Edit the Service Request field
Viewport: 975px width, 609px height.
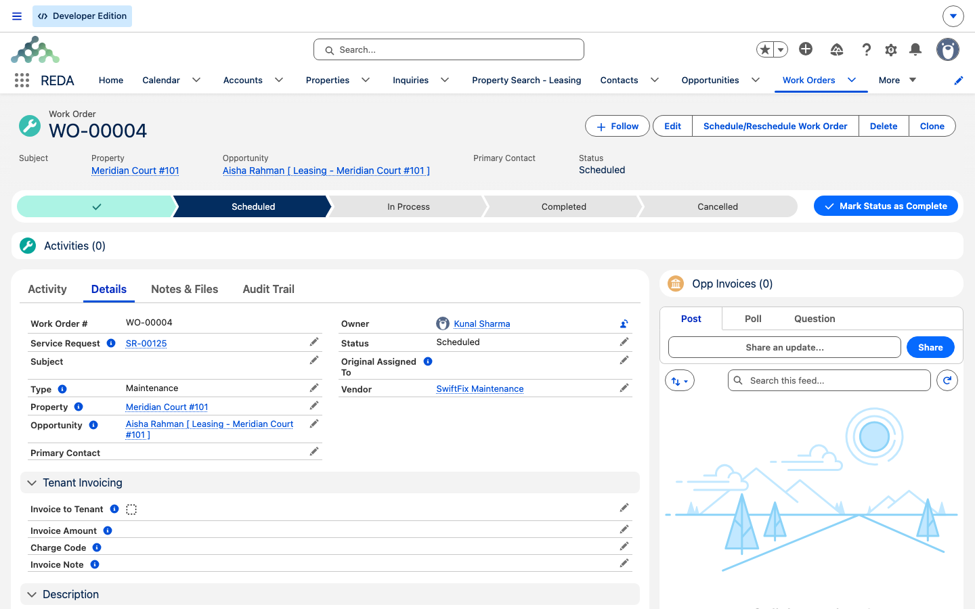[x=314, y=342]
